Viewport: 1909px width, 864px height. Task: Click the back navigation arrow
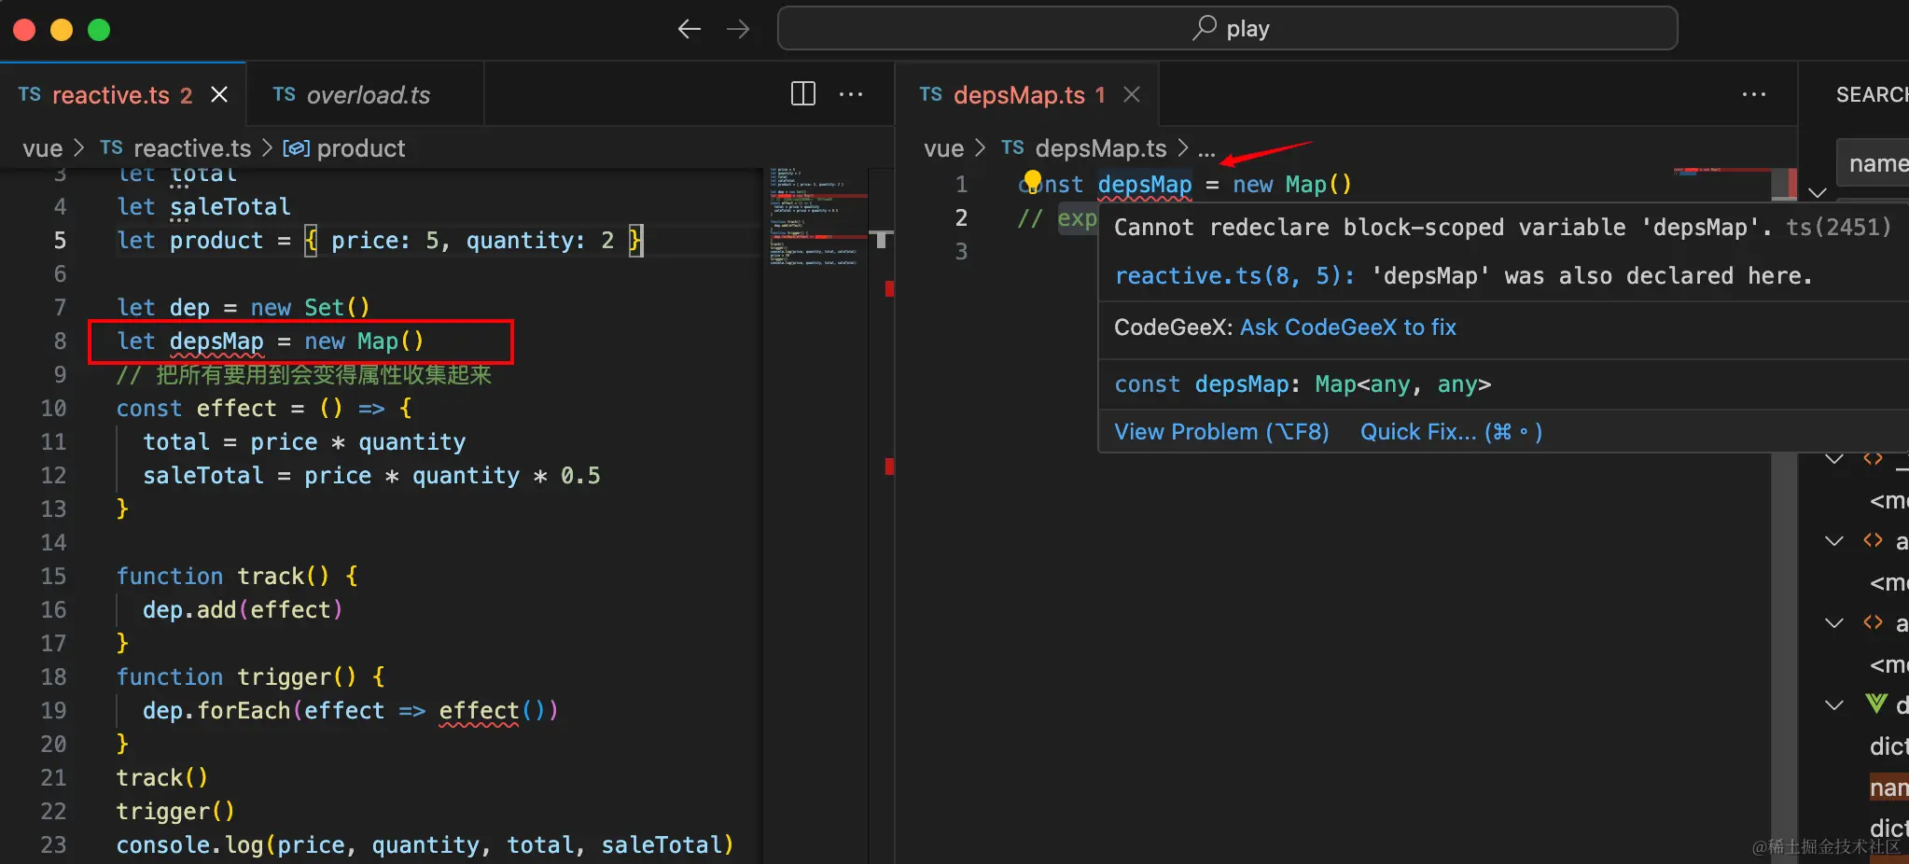pyautogui.click(x=689, y=30)
